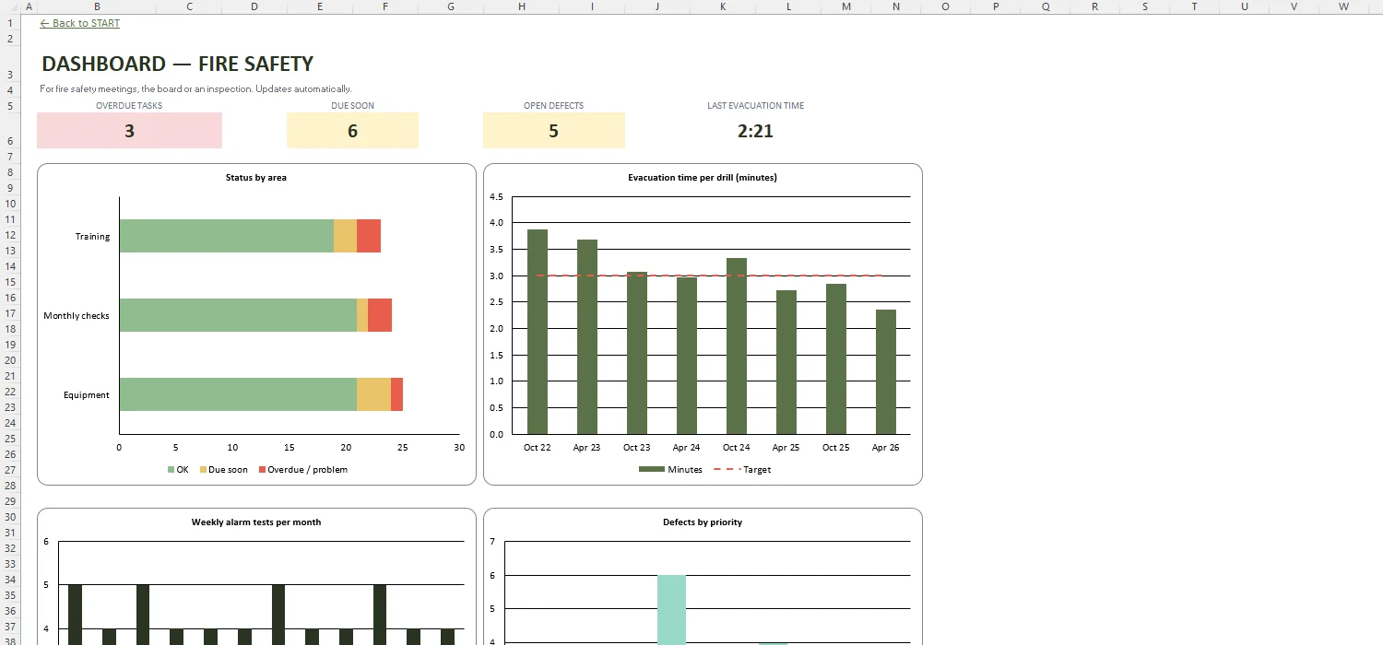Select the tall teal Defects by priority bar

pos(671,610)
